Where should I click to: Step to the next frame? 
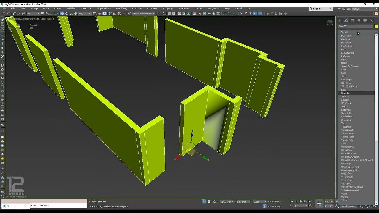306,201
